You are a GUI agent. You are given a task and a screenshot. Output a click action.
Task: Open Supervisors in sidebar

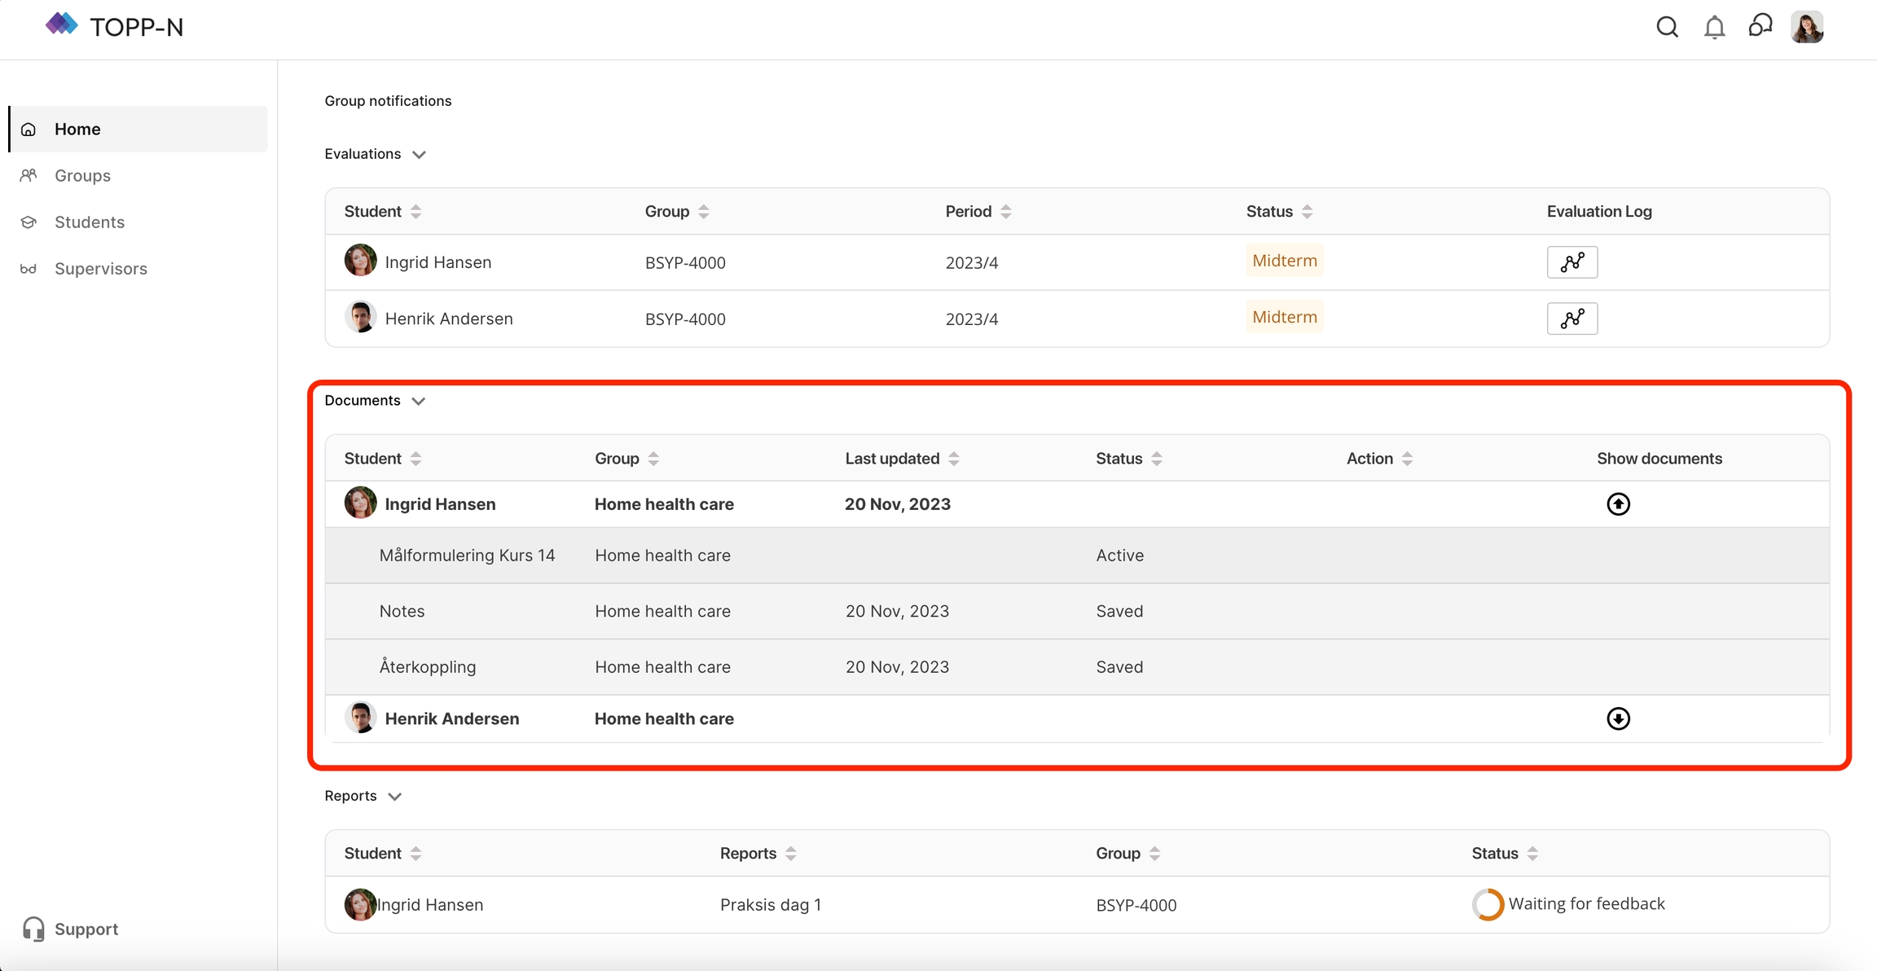point(100,268)
